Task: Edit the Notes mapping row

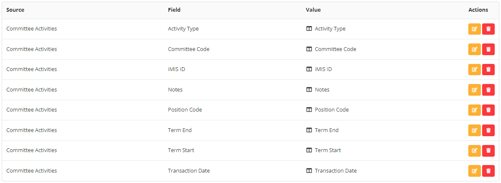Action: (474, 90)
